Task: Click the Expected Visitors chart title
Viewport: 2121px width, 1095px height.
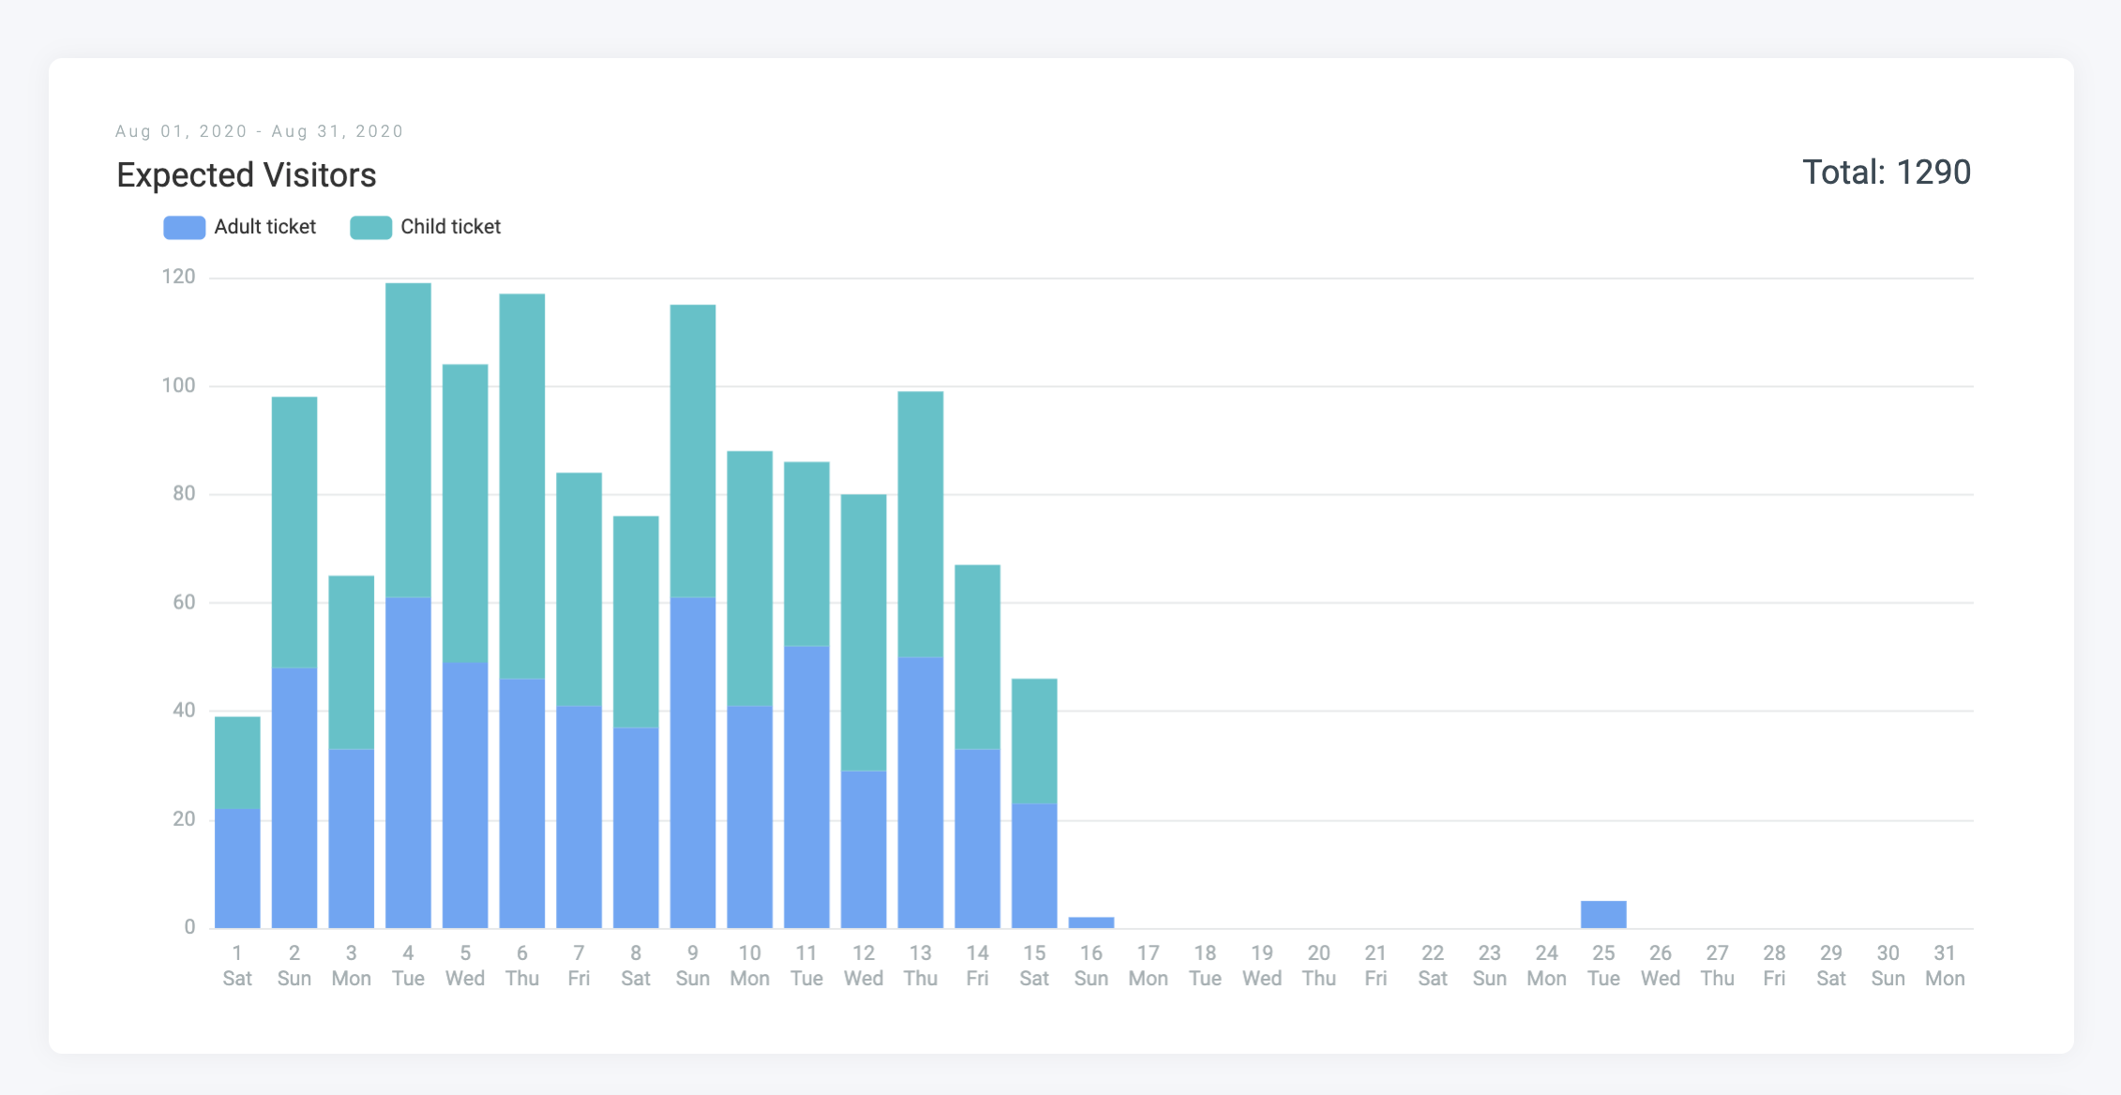Action: click(247, 175)
